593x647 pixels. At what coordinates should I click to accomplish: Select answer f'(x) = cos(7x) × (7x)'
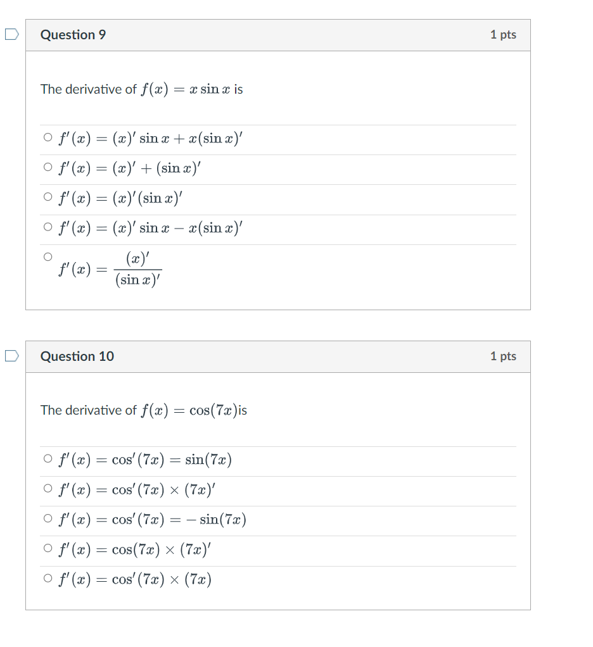[x=47, y=548]
